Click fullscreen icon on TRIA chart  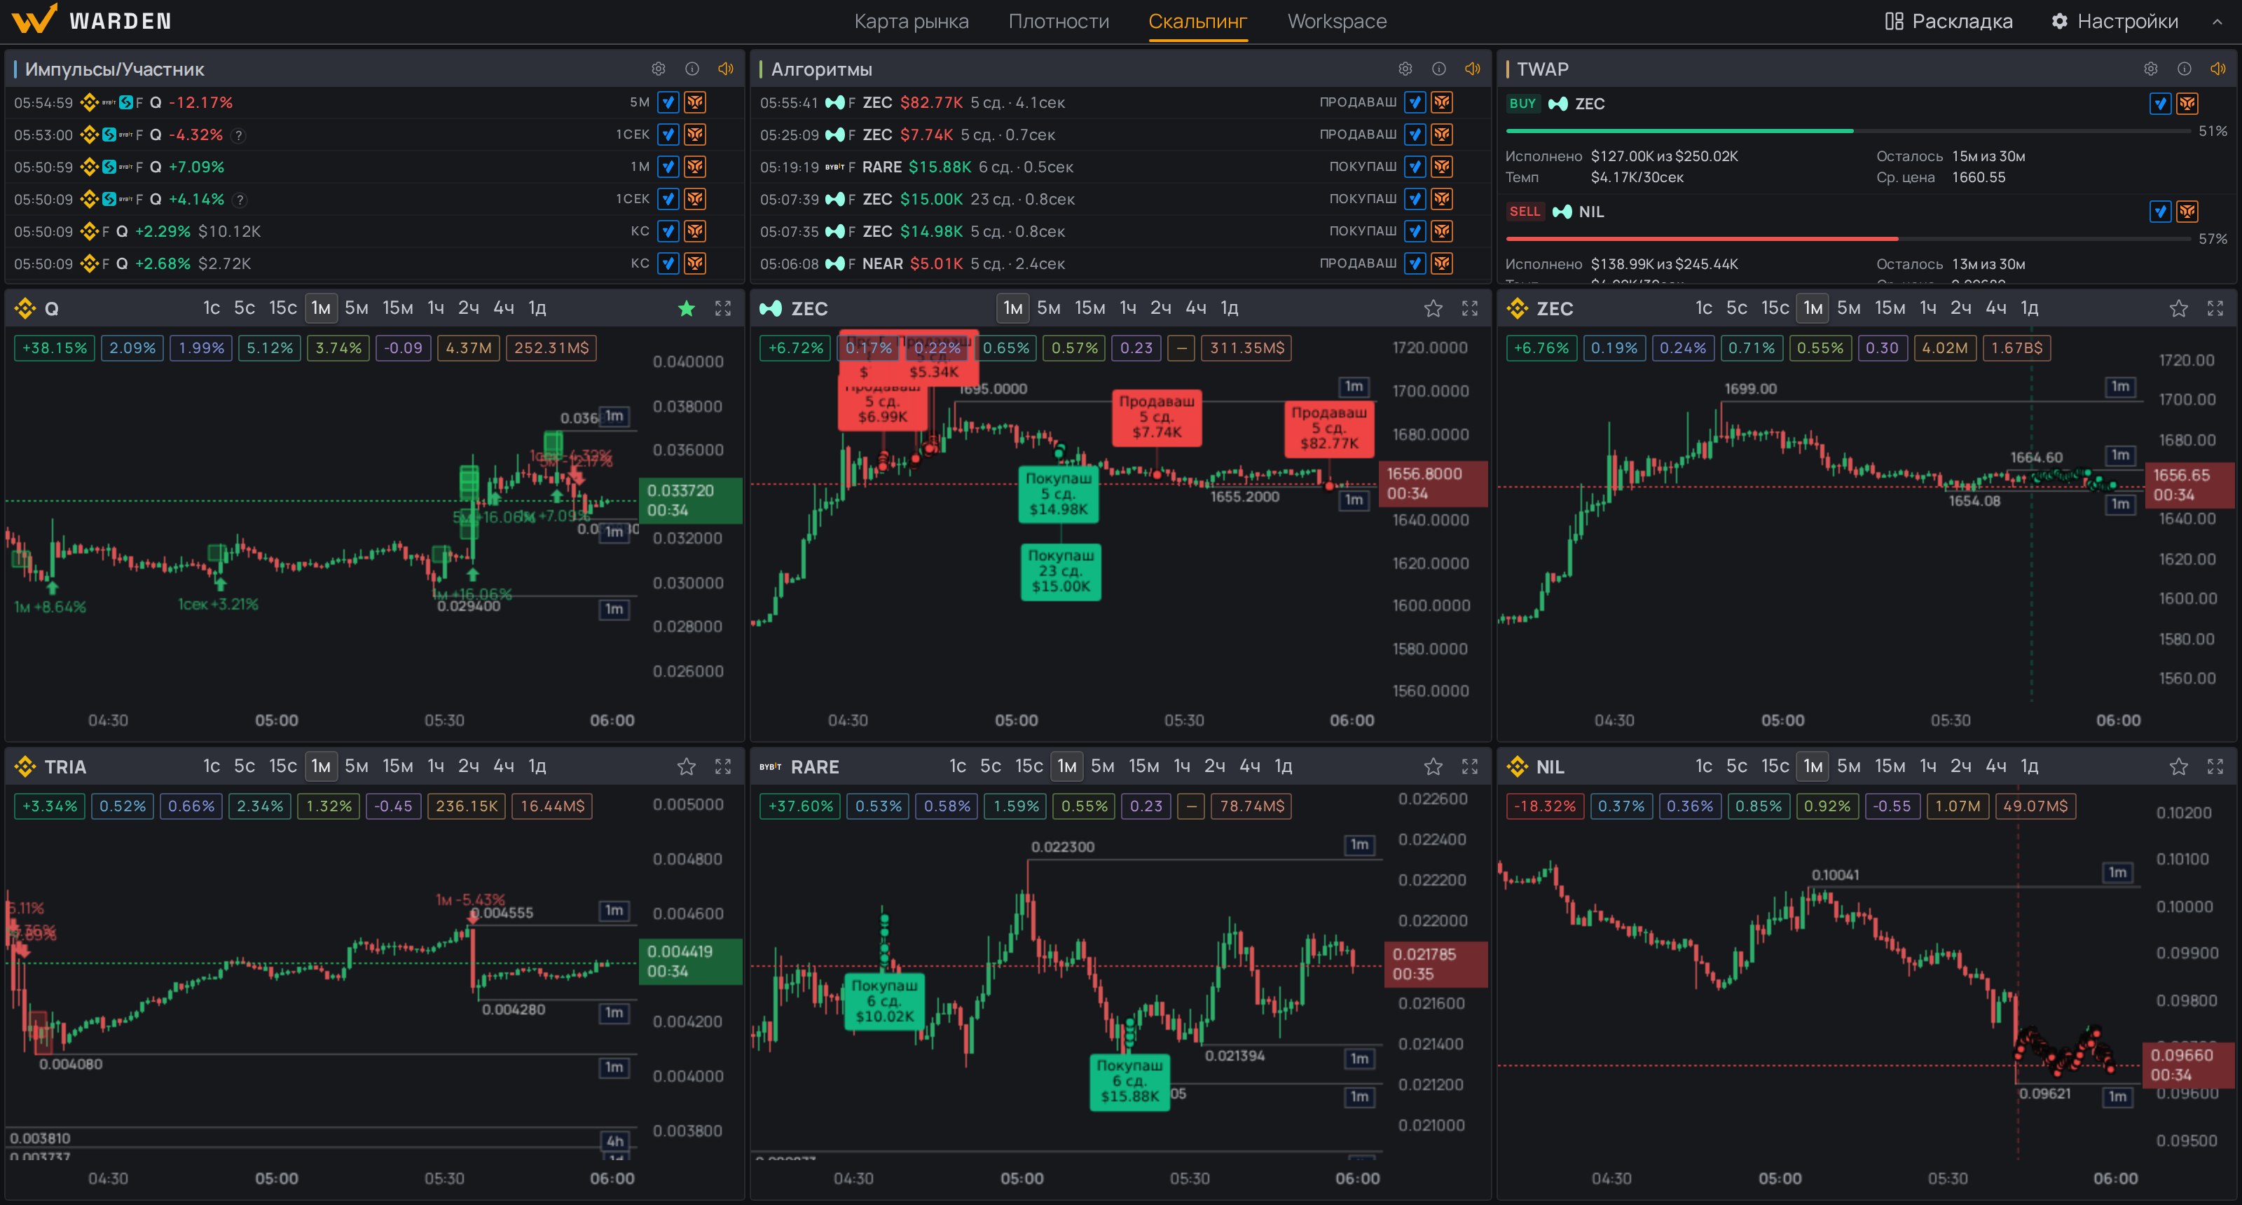[x=722, y=766]
